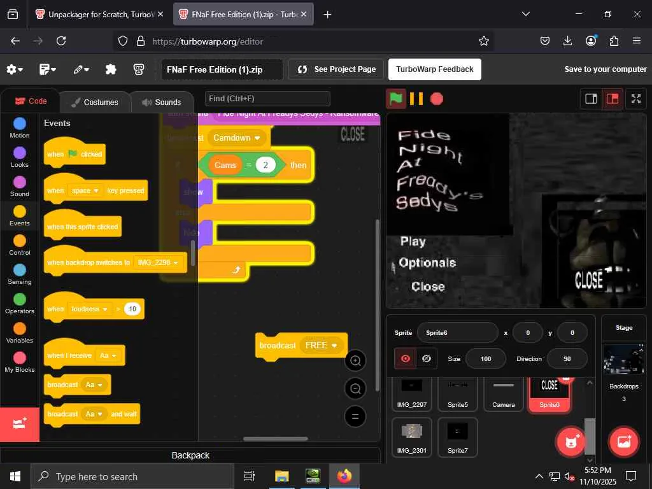Click the choose a backdrop button

point(624,442)
